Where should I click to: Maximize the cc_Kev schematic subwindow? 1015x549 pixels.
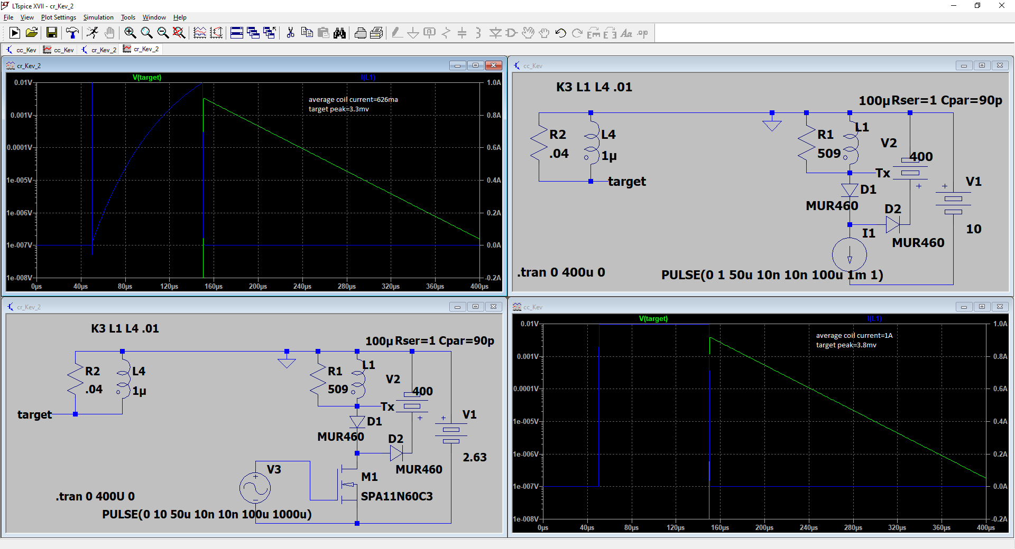pyautogui.click(x=982, y=65)
